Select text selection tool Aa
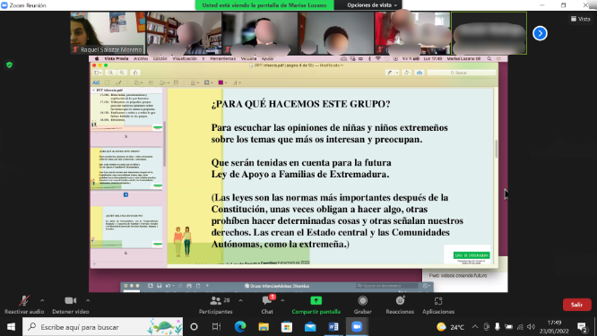The height and width of the screenshot is (336, 597). [x=96, y=82]
